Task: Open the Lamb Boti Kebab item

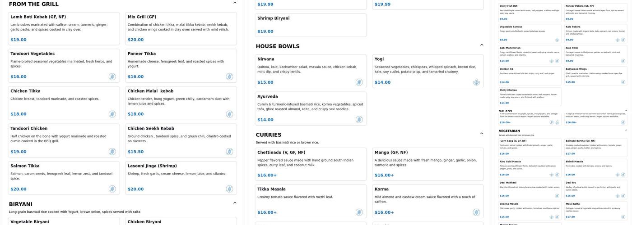Action: pyautogui.click(x=64, y=29)
